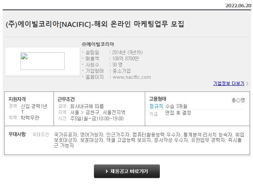Screen dimensions: 253x193
Task: Click the 총○명 headcount text
Action: point(238,100)
